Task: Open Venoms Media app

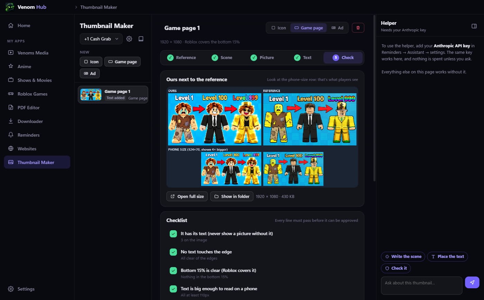Action: 37,53
